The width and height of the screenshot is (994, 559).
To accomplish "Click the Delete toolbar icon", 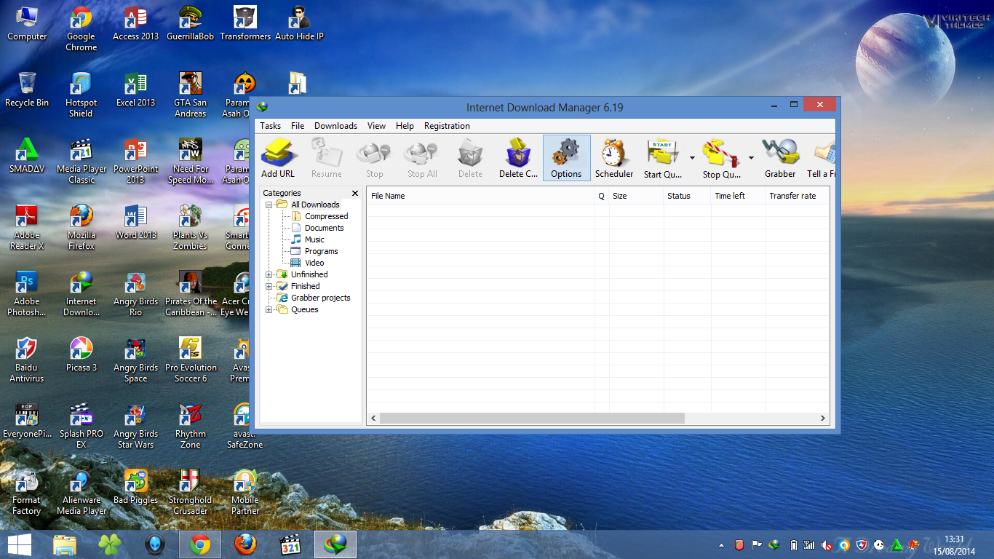I will click(470, 157).
